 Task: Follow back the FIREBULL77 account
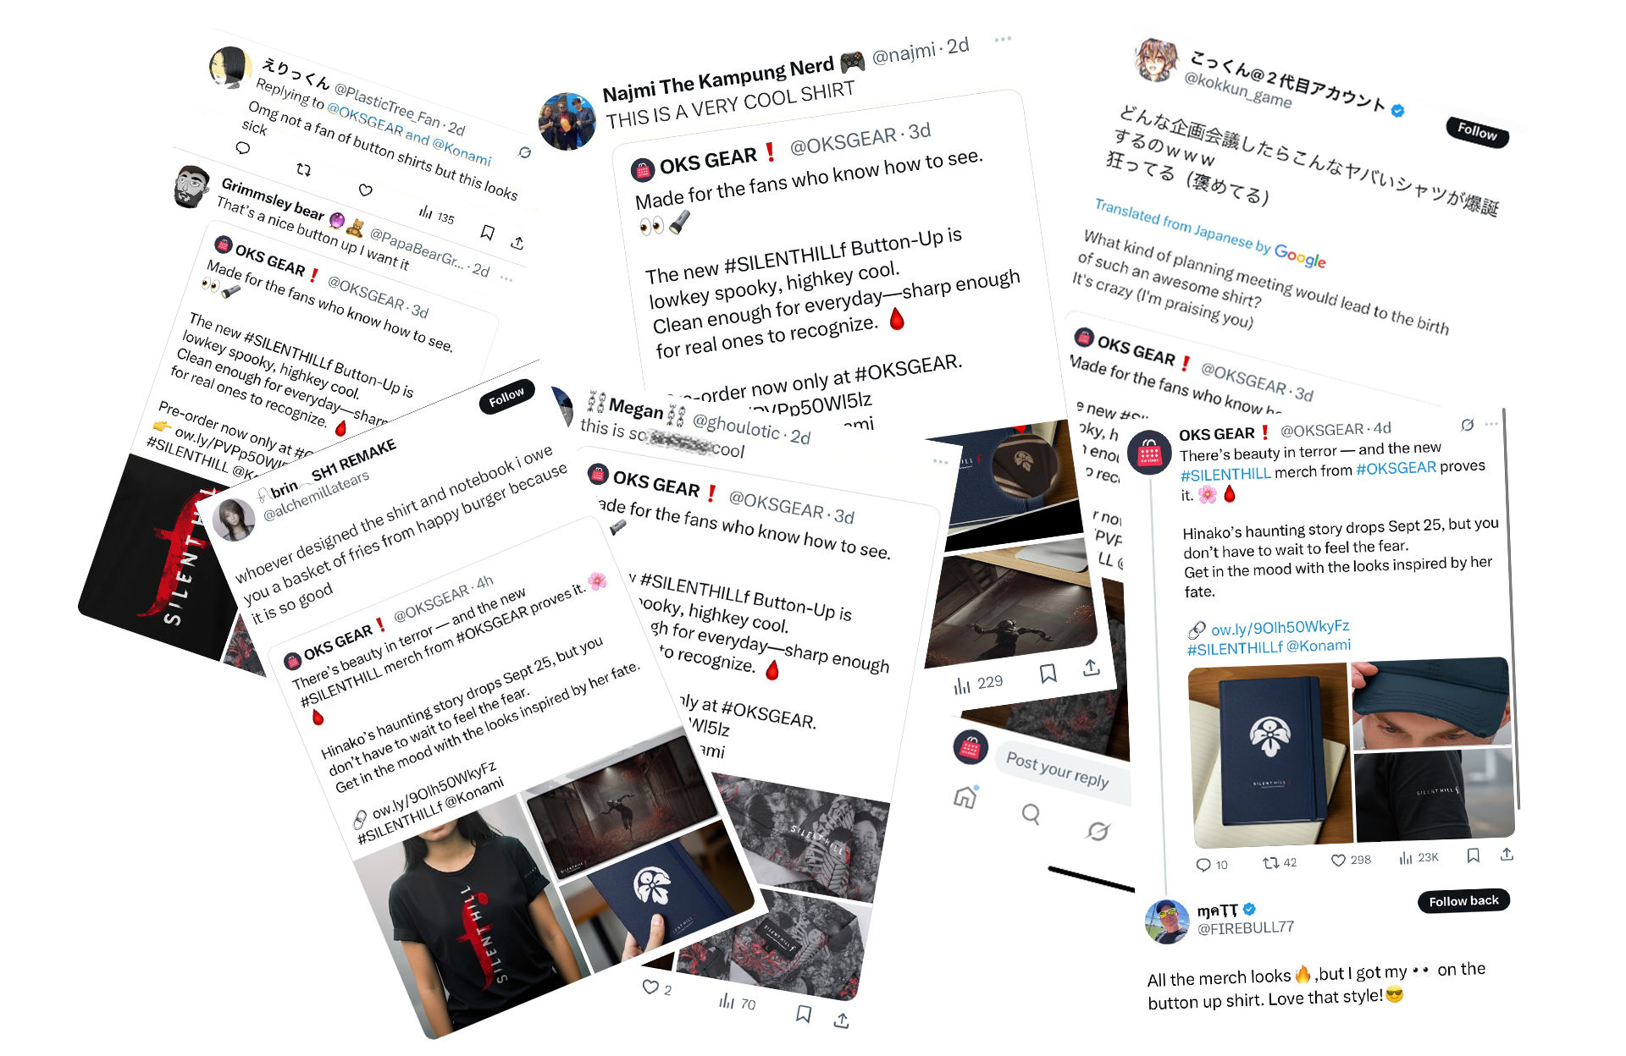pos(1463,901)
